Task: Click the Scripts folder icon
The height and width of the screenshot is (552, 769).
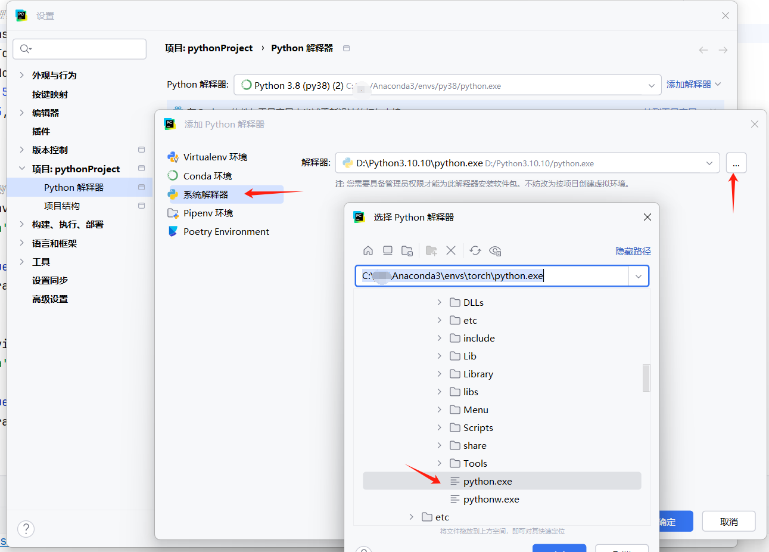Action: [x=455, y=427]
